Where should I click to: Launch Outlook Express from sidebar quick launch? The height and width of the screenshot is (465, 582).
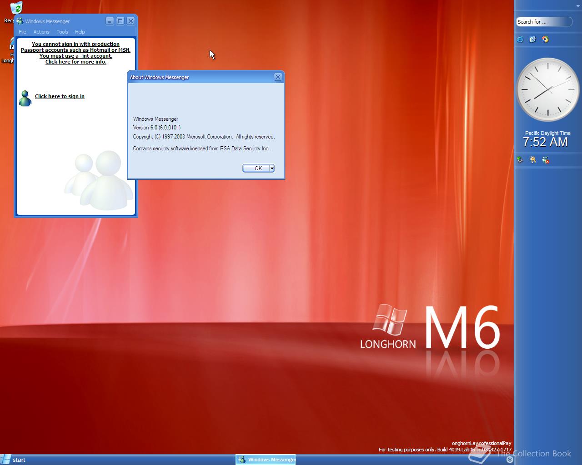(532, 40)
